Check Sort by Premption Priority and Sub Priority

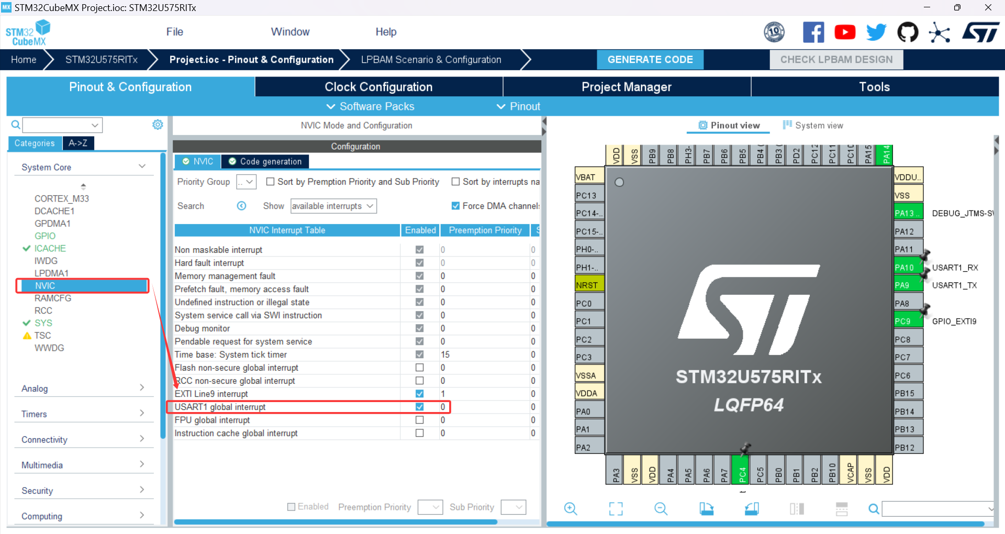(270, 182)
